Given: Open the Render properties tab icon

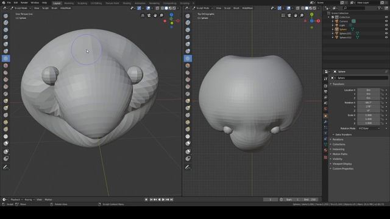Looking at the screenshot, I should 325,86.
